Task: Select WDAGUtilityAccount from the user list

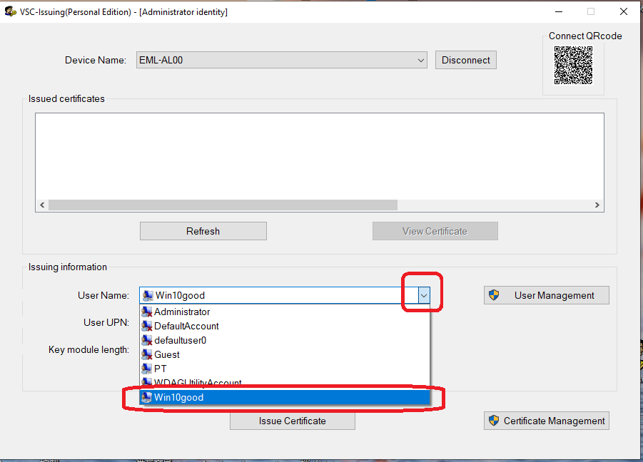Action: [198, 382]
